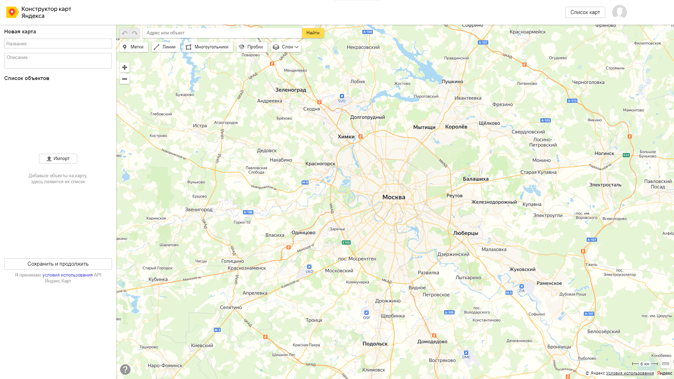Viewport: 674px width, 379px height.
Task: Click the Мытищи city label
Action: tap(424, 127)
